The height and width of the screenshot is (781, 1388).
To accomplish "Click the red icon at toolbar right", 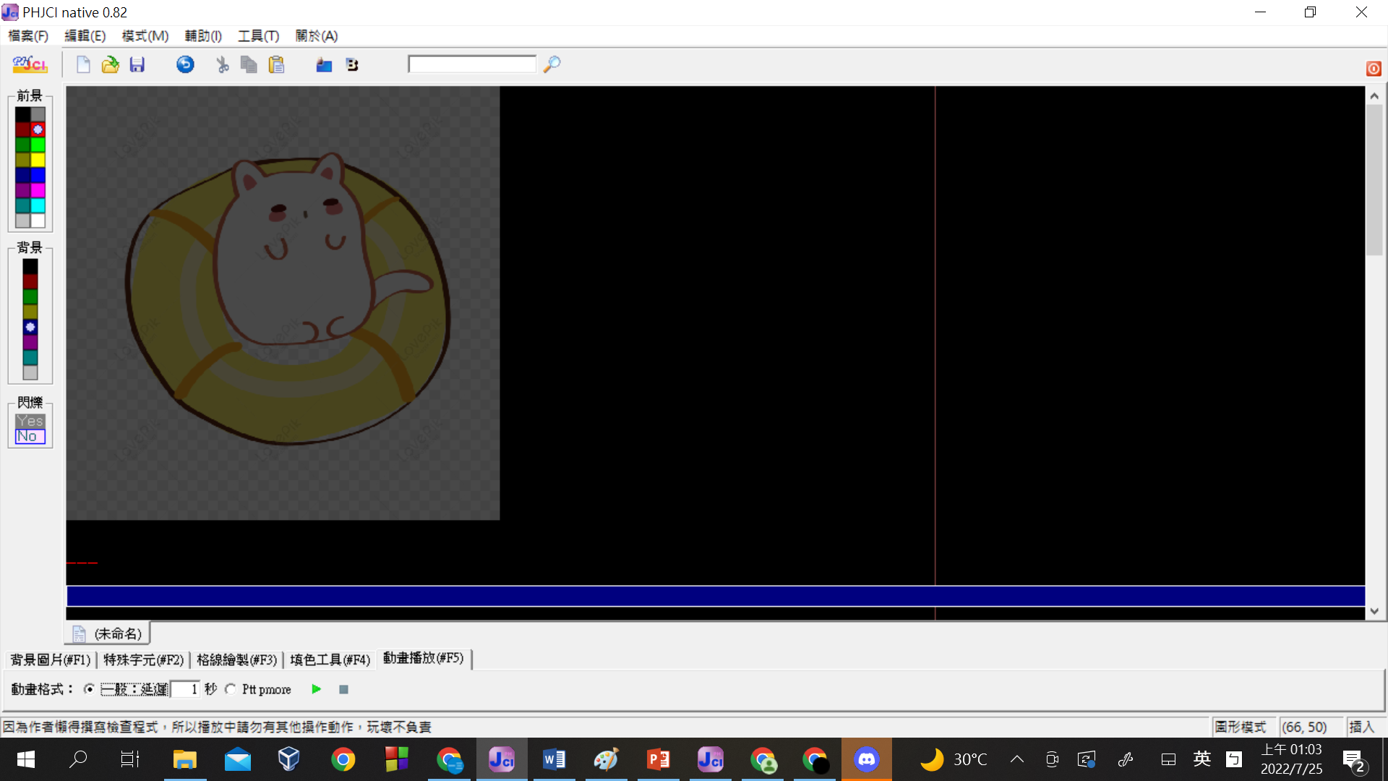I will point(1374,69).
